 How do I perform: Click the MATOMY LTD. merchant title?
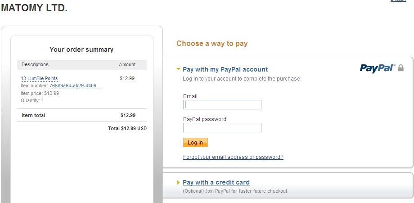click(34, 8)
